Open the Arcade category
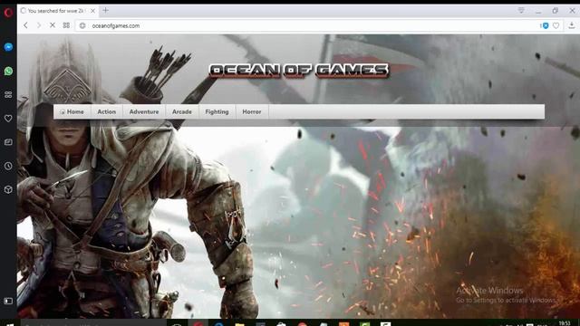Image resolution: width=580 pixels, height=326 pixels. [182, 111]
